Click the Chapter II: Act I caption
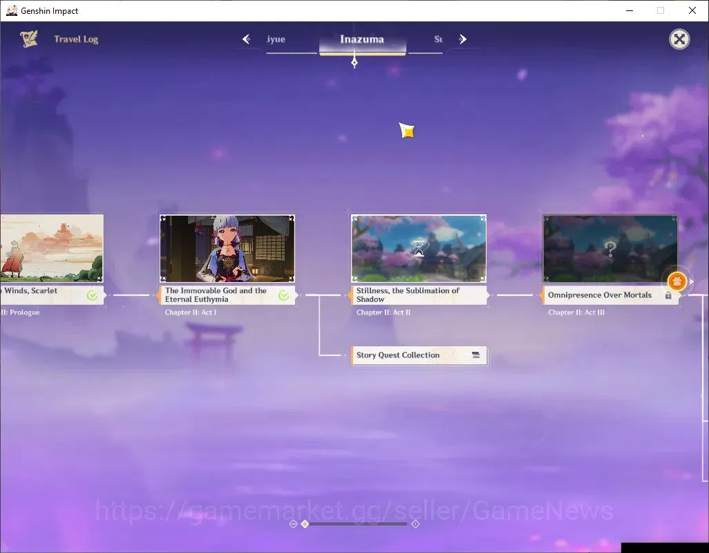Screen dimensions: 709x553 pyautogui.click(x=191, y=312)
